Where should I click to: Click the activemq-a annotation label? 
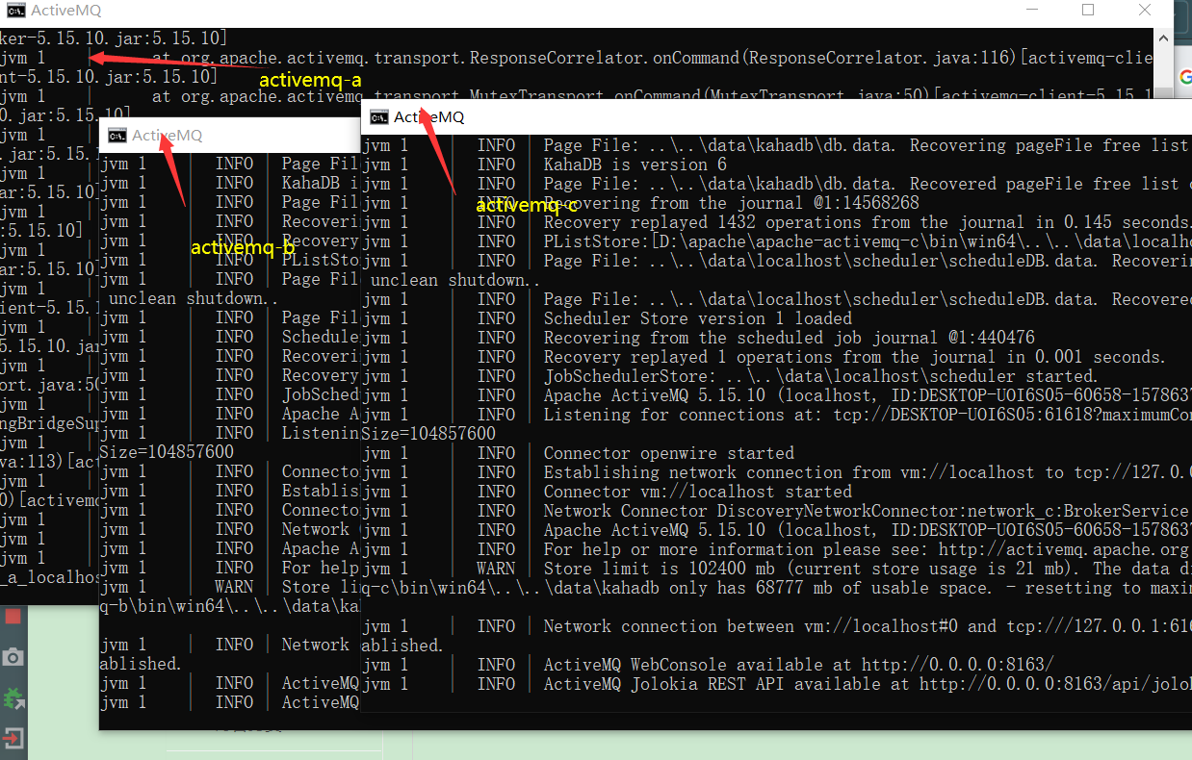point(310,80)
